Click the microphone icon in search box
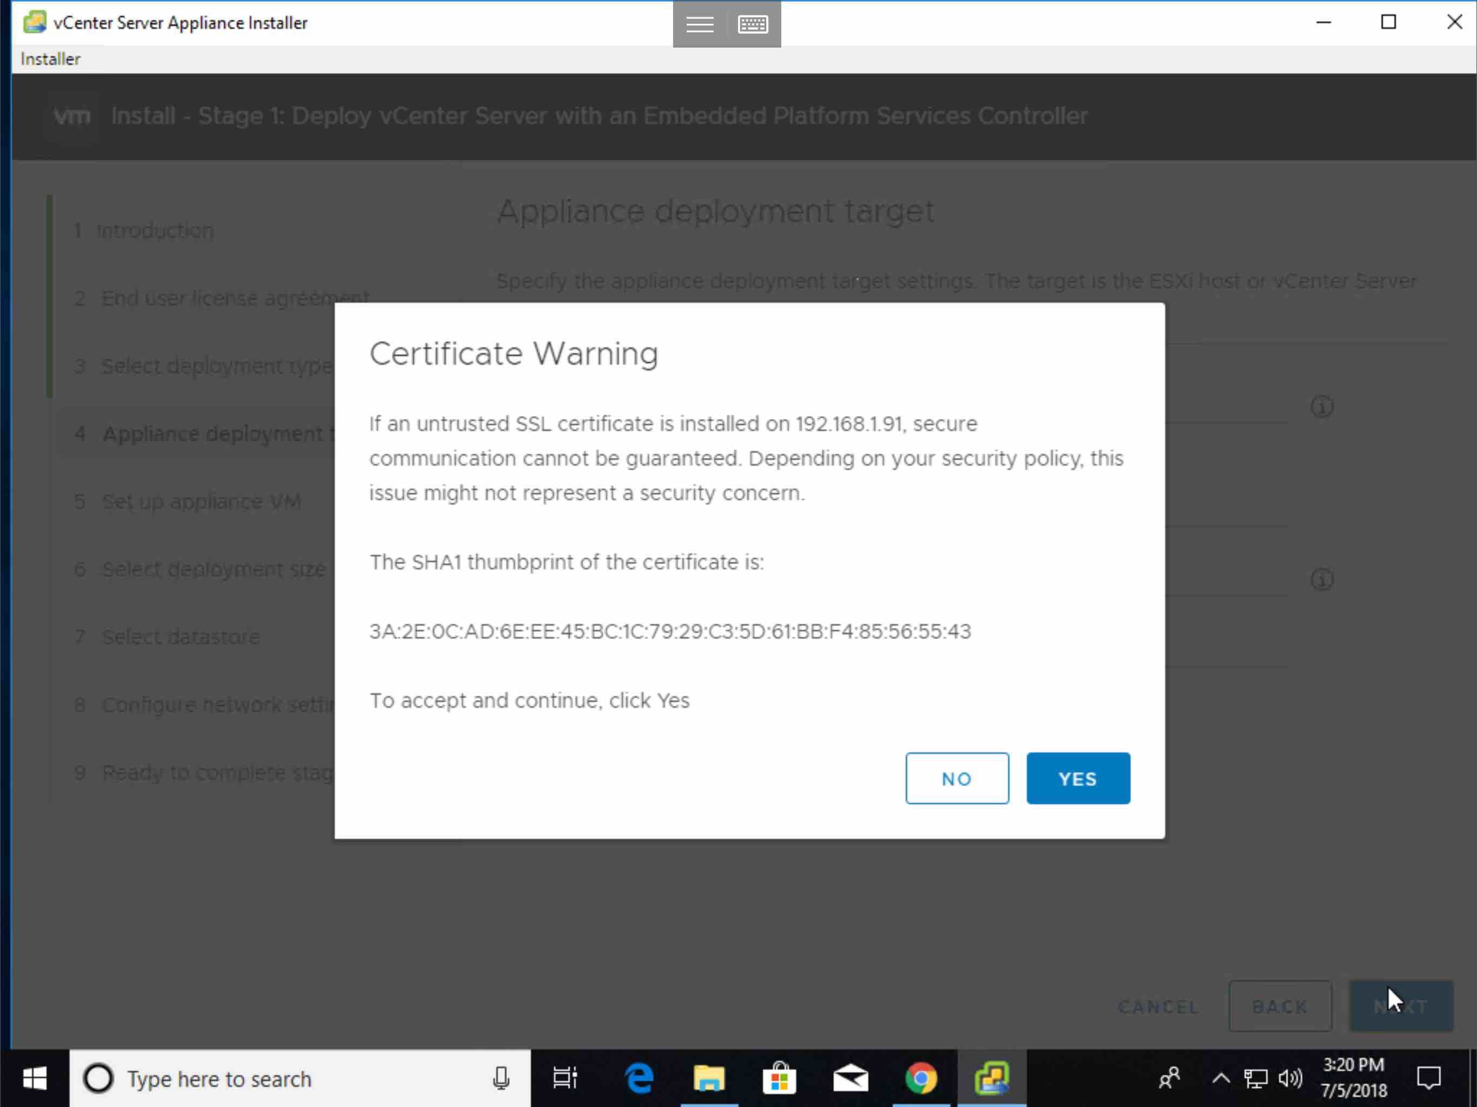This screenshot has height=1107, width=1477. click(x=501, y=1078)
